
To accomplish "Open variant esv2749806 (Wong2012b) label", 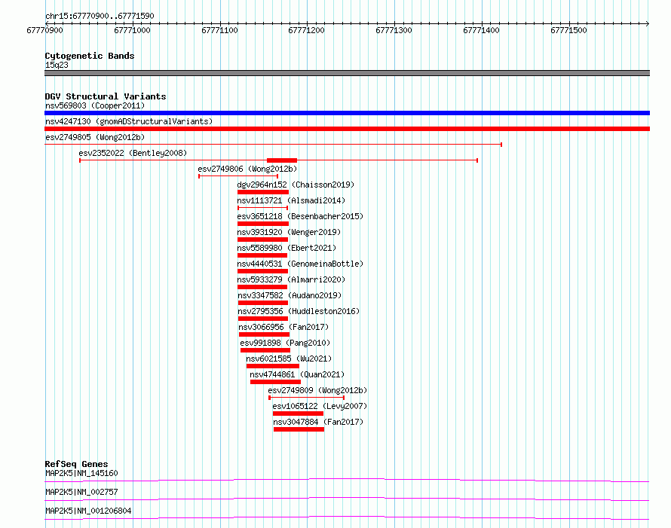I will click(x=247, y=169).
